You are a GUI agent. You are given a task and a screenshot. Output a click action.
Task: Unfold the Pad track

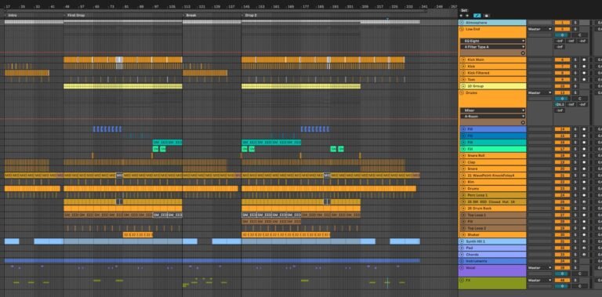462,248
